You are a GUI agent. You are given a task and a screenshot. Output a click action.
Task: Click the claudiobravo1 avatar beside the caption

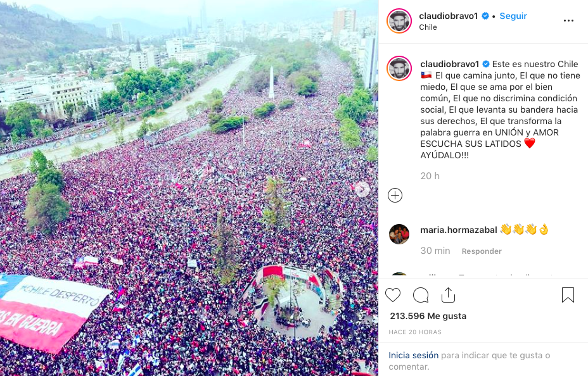point(399,68)
